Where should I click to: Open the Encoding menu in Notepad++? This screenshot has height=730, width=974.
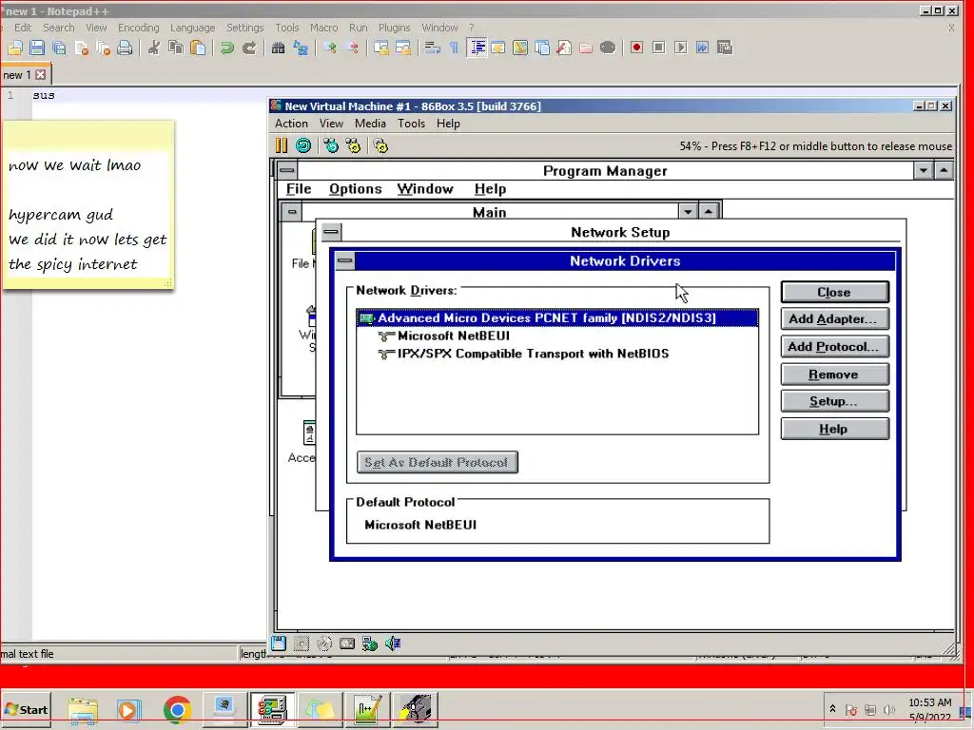[x=139, y=28]
